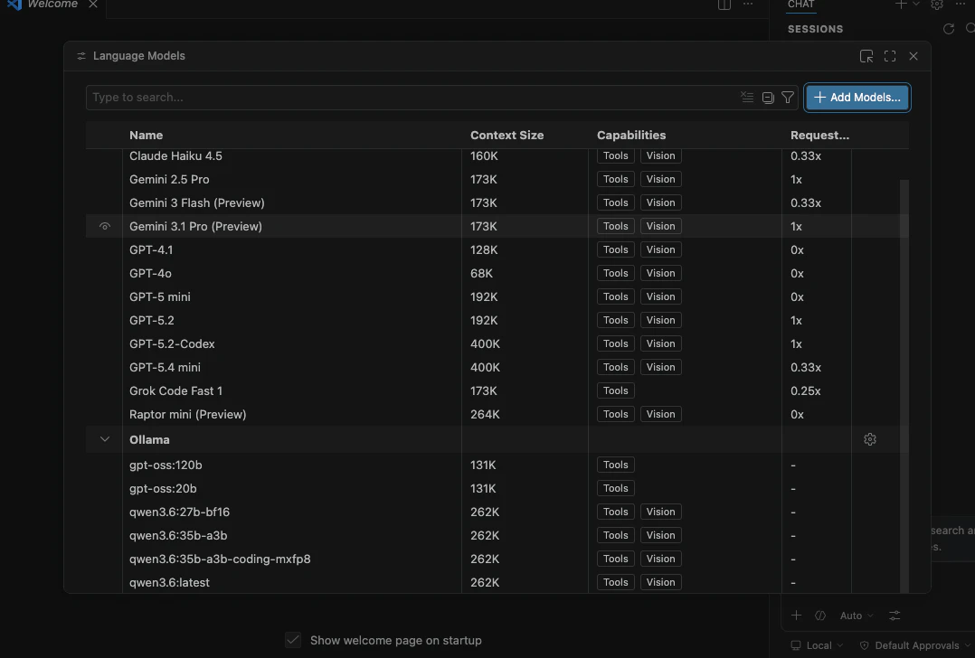Select the Gemini 2.5 Pro row
975x658 pixels.
[x=497, y=179]
